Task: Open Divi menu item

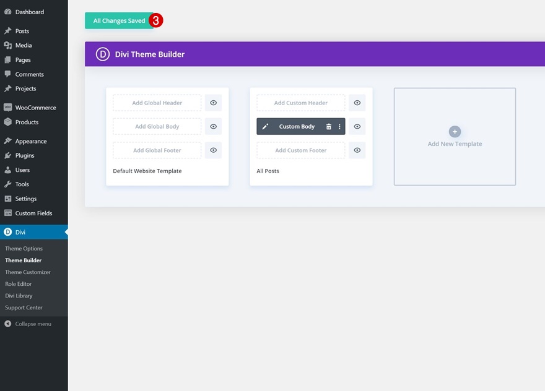Action: (33, 232)
